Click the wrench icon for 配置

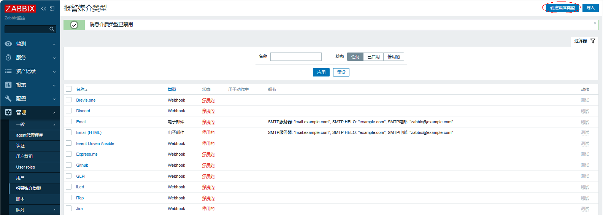pyautogui.click(x=8, y=99)
